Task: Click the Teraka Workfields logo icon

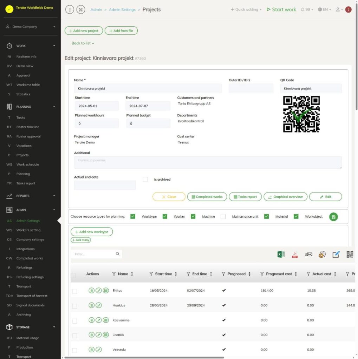Action: click(x=9, y=9)
